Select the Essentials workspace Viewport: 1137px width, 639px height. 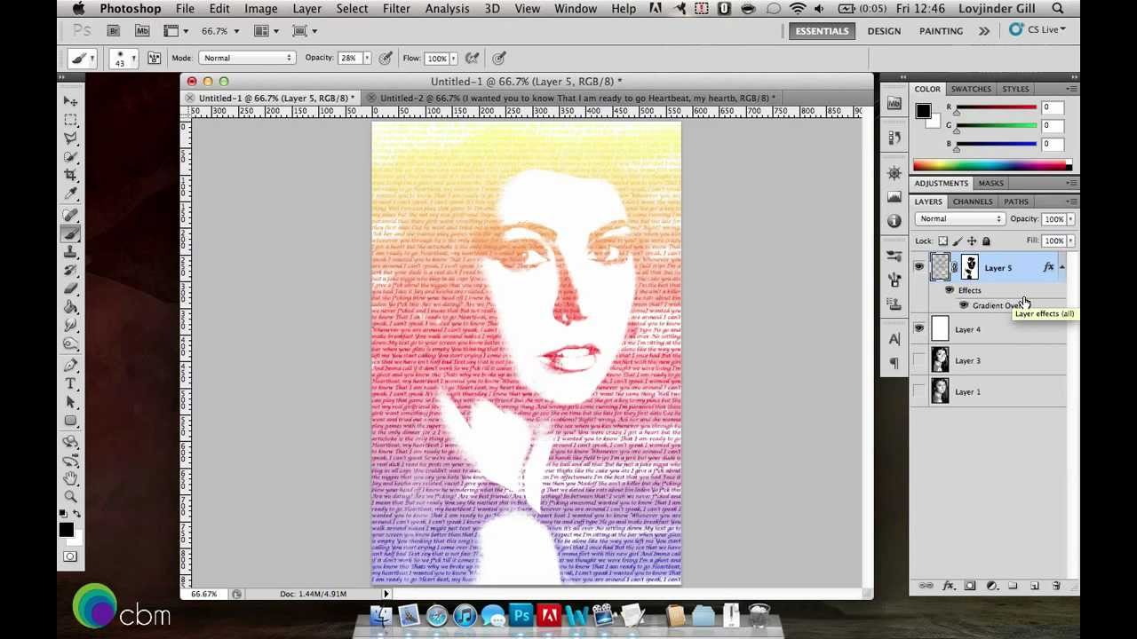(x=822, y=31)
